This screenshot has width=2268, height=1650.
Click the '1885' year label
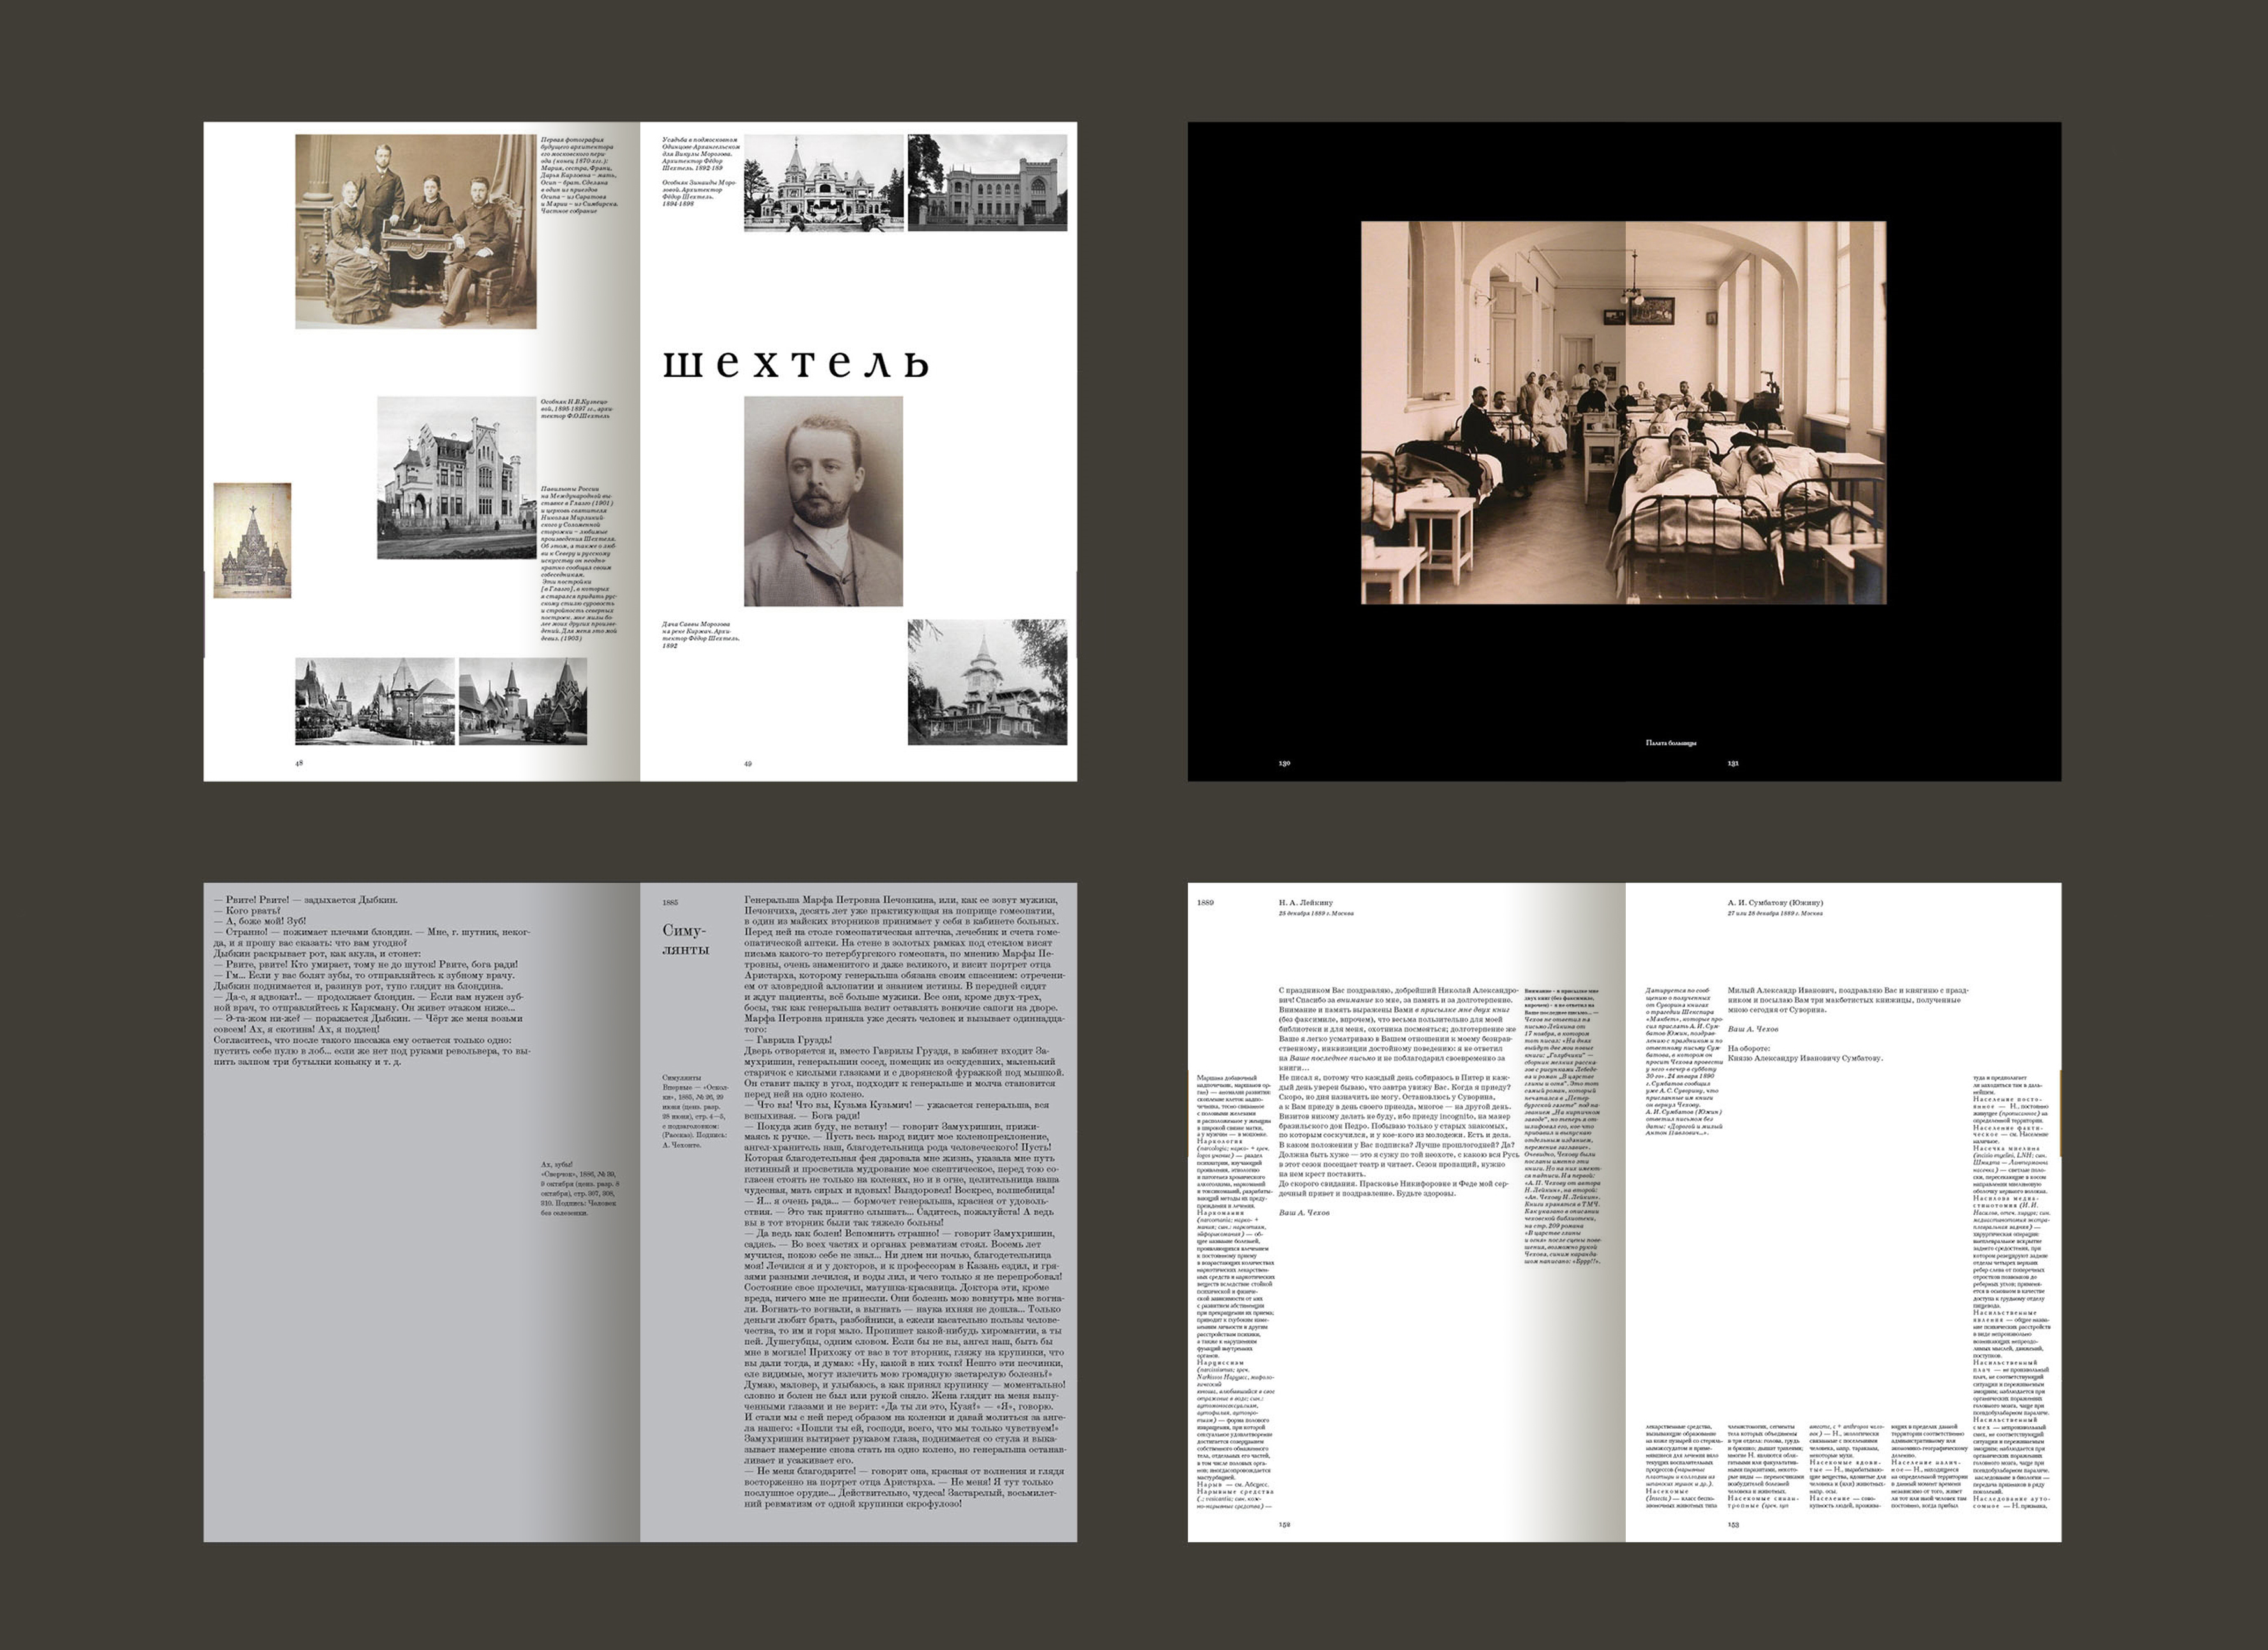pos(670,902)
